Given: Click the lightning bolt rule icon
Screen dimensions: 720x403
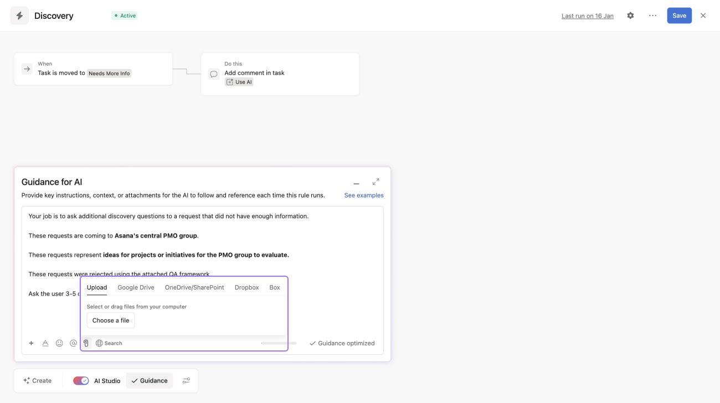Looking at the screenshot, I should click(19, 16).
